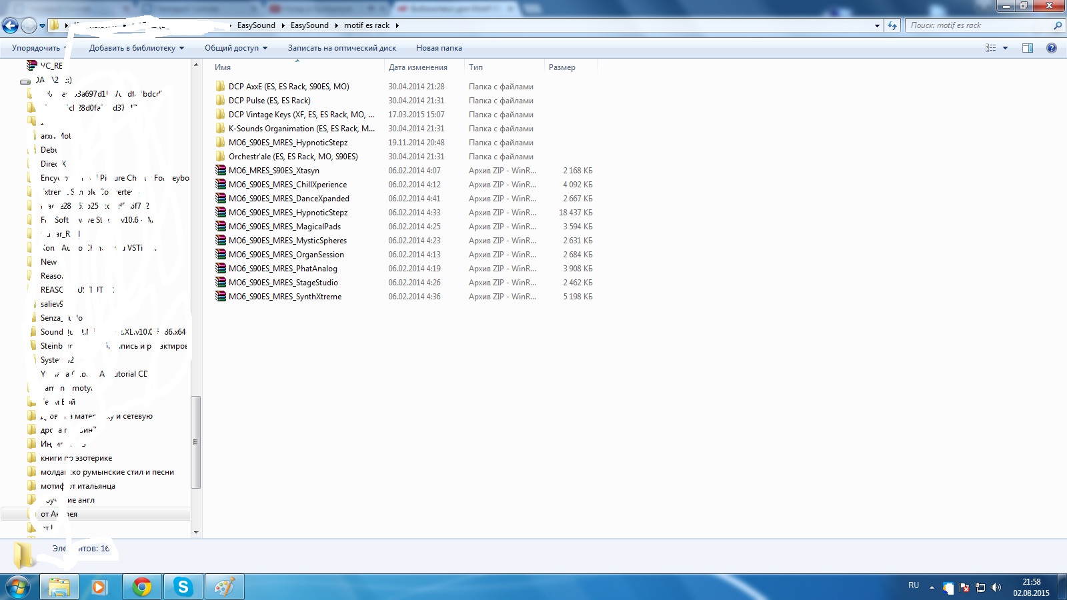The image size is (1067, 600).
Task: Click the navigation pane scroll up arrow
Action: pyautogui.click(x=196, y=65)
